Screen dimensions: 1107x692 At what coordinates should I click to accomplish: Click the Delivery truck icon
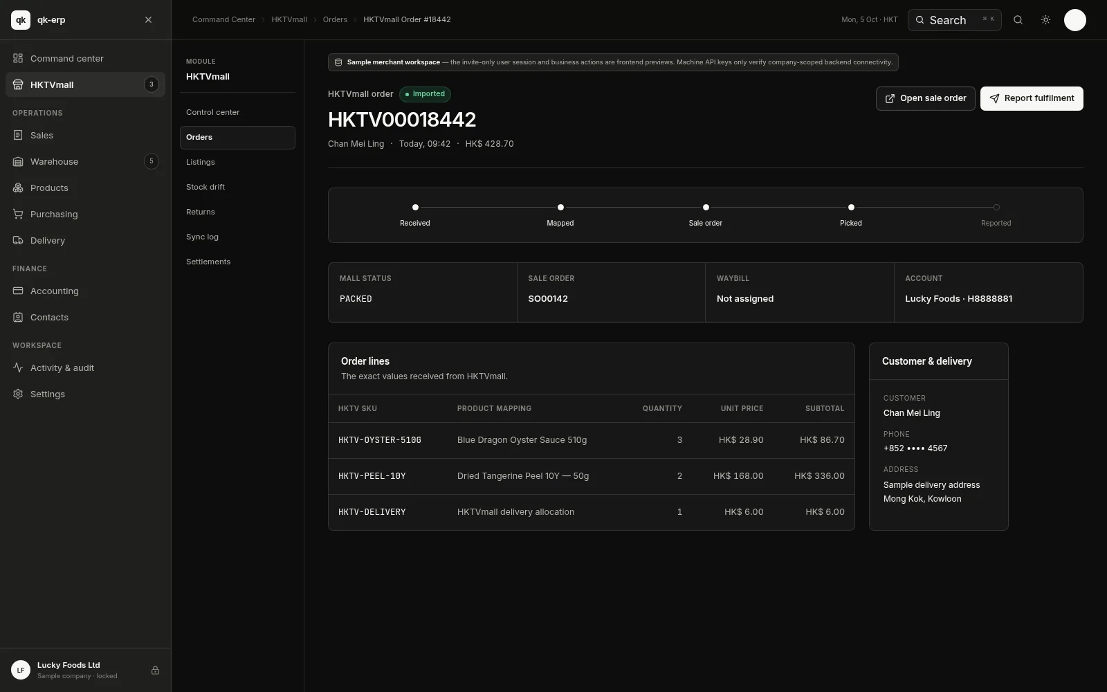tap(18, 240)
